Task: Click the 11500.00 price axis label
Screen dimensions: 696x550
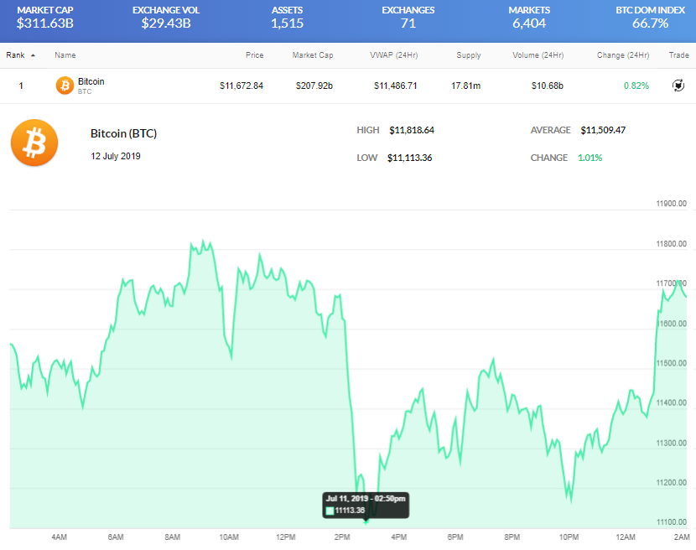Action: coord(671,363)
